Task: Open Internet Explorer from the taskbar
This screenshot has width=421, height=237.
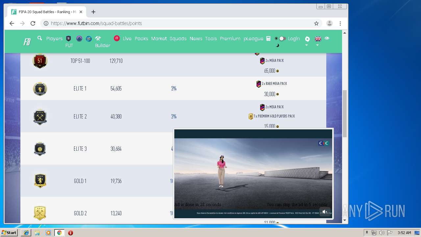Action: (26, 233)
